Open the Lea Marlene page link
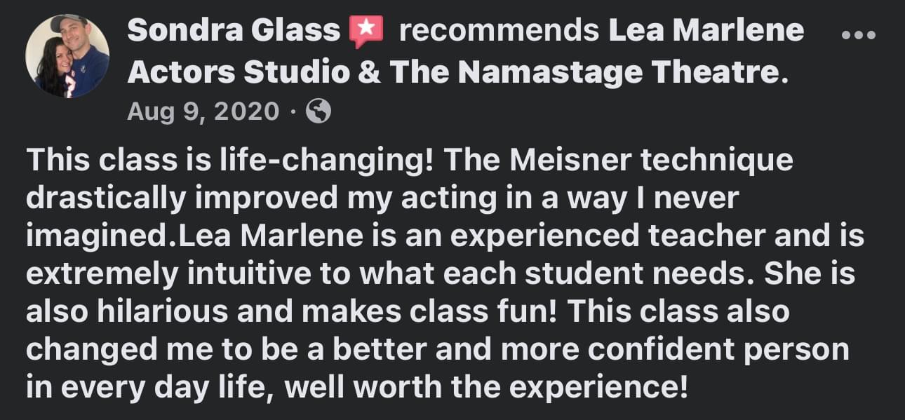 pyautogui.click(x=706, y=32)
